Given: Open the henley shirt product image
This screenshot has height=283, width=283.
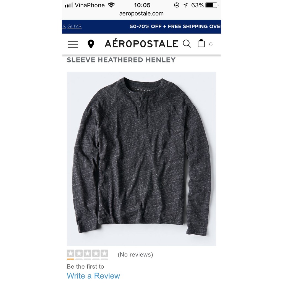Looking at the screenshot, I should (141, 159).
